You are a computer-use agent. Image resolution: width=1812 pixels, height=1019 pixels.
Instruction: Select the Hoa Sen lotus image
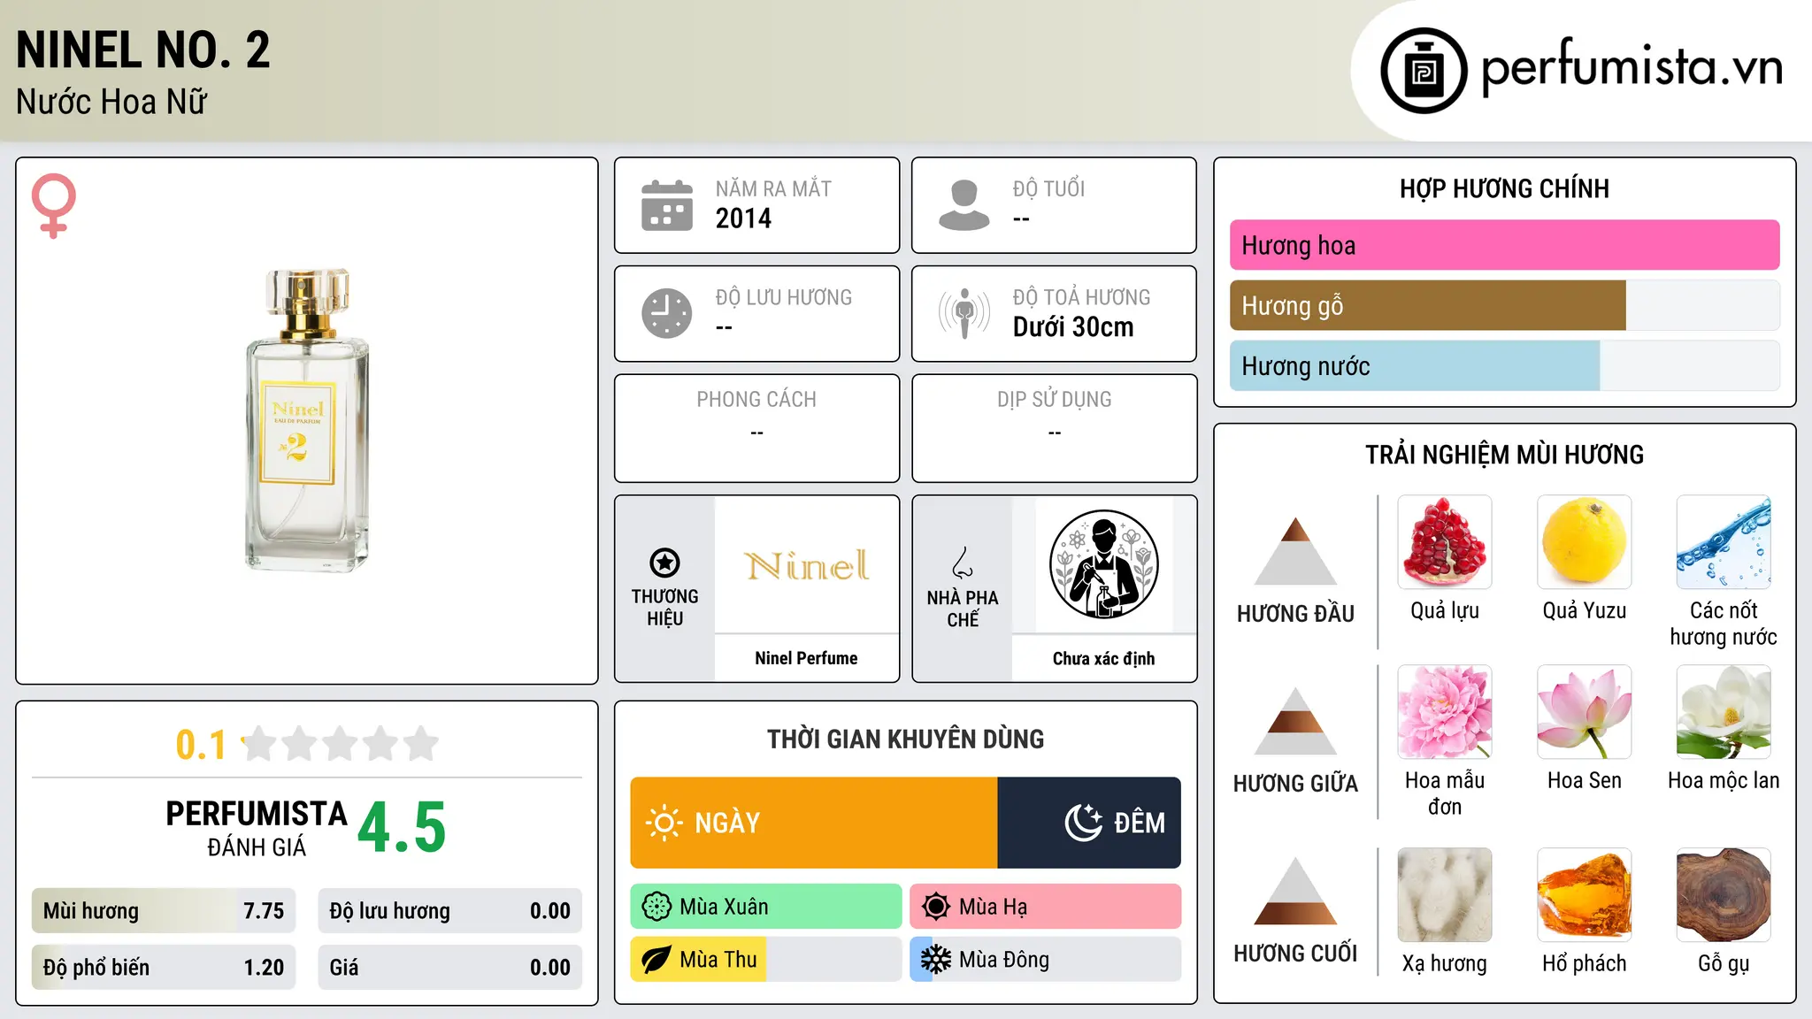(x=1585, y=712)
